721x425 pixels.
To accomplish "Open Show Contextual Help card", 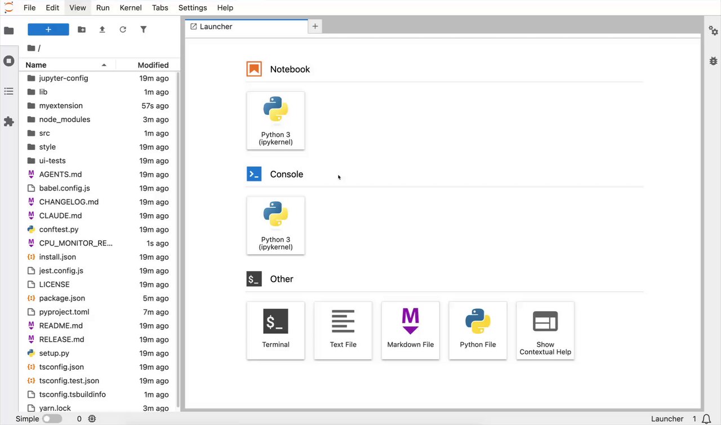I will 545,330.
